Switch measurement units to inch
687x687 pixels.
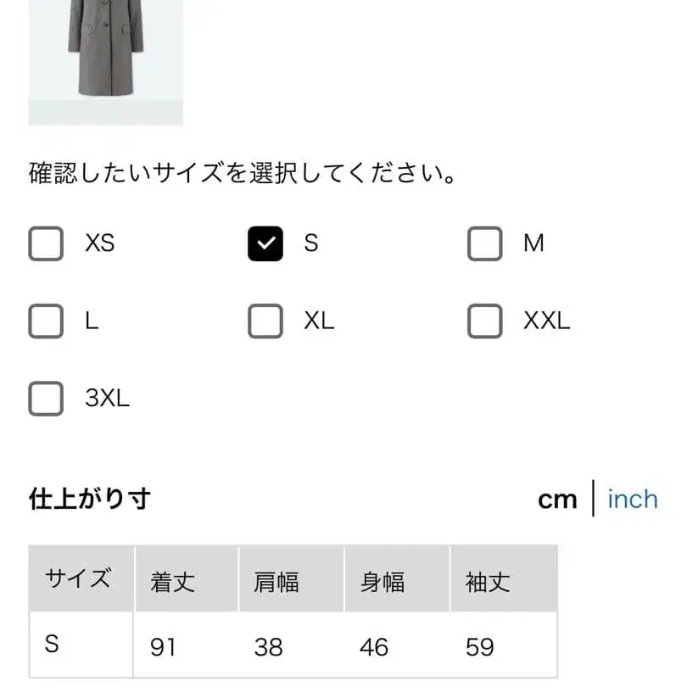(x=632, y=500)
